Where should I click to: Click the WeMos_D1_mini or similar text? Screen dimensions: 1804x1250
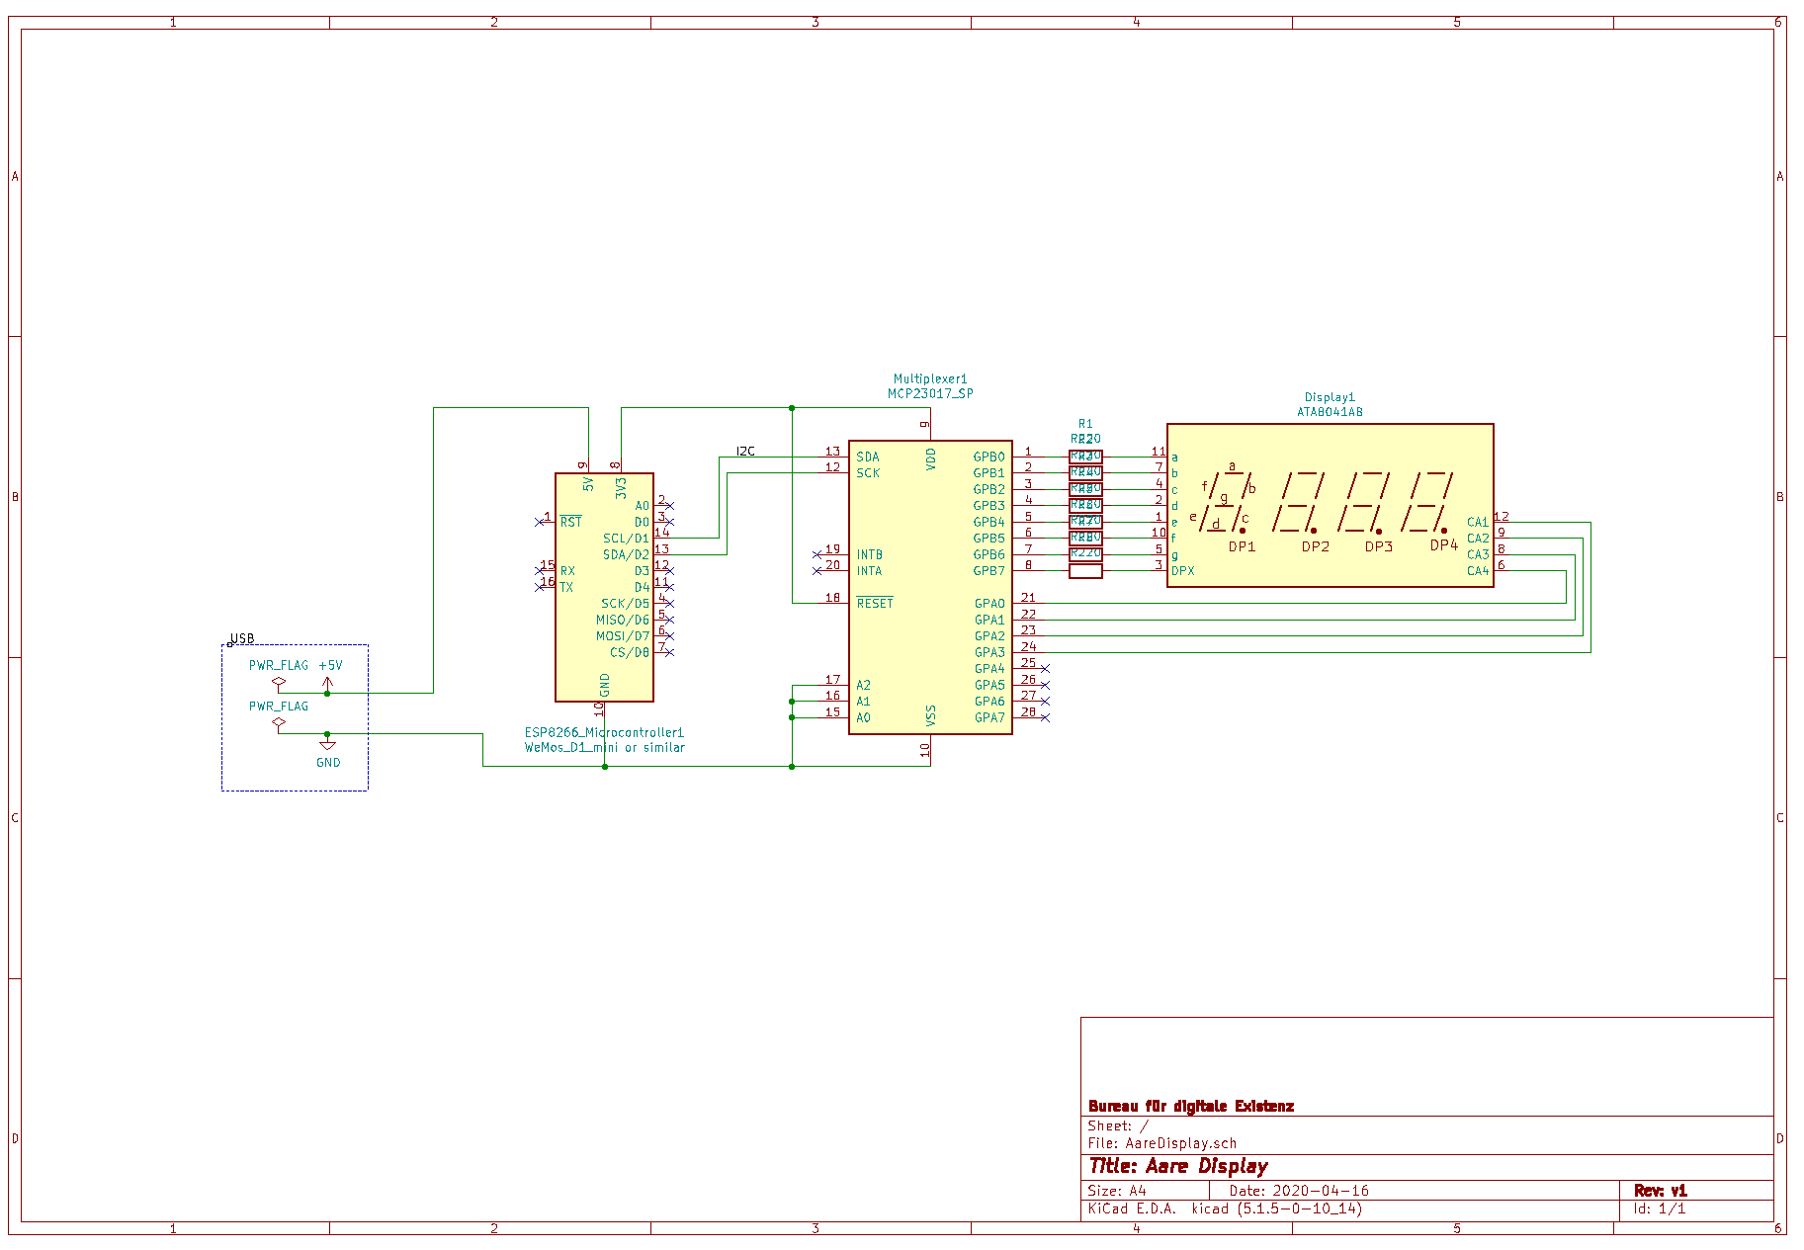coord(604,747)
